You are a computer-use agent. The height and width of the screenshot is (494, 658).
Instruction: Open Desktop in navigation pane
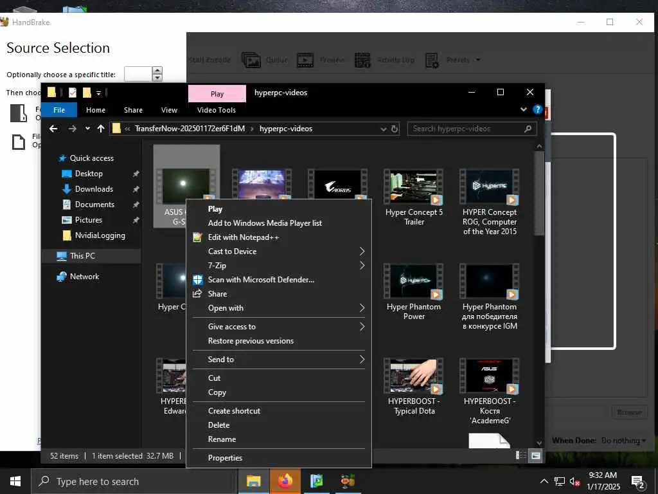[89, 174]
